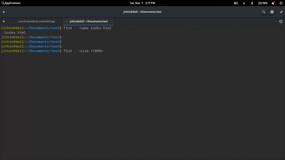Open the terminal search (magnifier) icon
The height and width of the screenshot is (160, 285).
pos(264,12)
